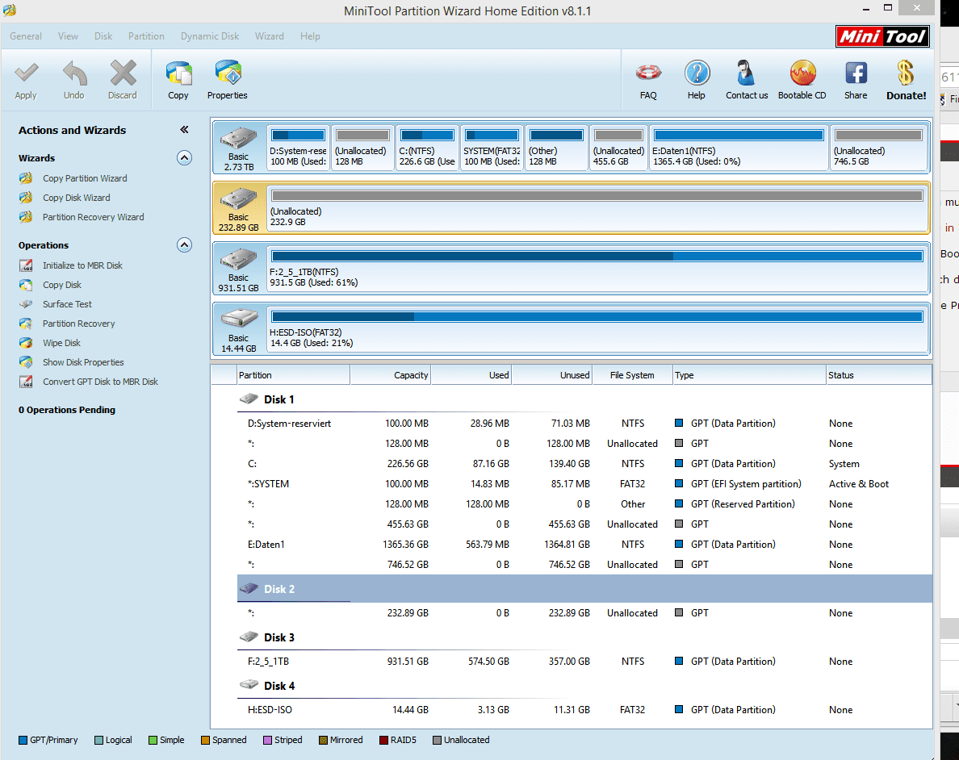
Task: Click the Apply checkmark icon
Action: pyautogui.click(x=26, y=74)
